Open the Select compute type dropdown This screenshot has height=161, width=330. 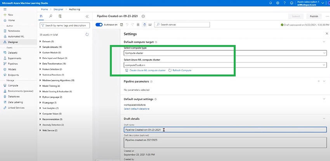[x=225, y=53]
